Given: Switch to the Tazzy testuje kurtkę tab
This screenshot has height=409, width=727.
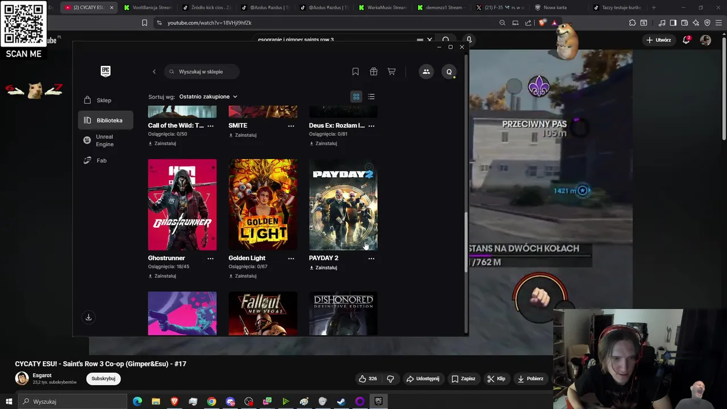Looking at the screenshot, I should click(616, 7).
